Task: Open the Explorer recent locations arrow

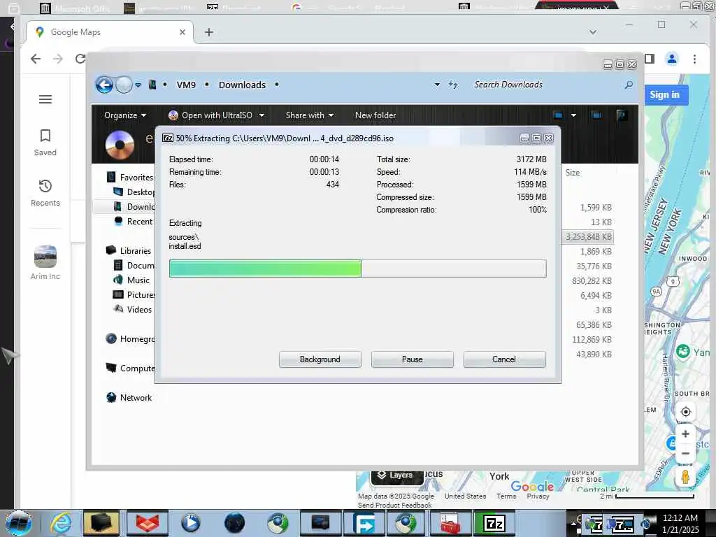Action: click(138, 85)
